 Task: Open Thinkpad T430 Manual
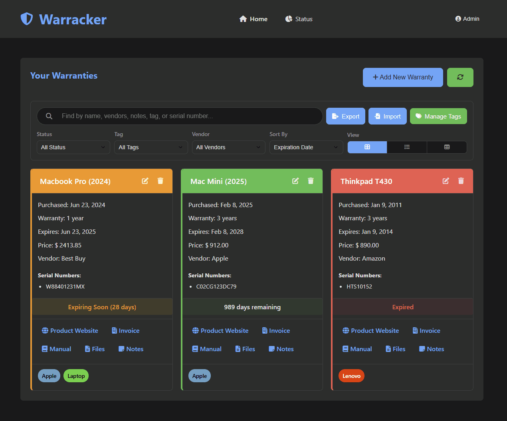(357, 349)
